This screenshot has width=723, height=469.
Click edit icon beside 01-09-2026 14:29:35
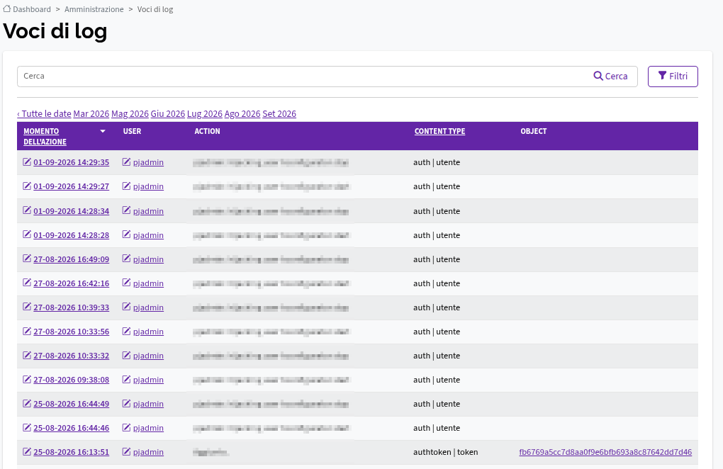point(27,162)
